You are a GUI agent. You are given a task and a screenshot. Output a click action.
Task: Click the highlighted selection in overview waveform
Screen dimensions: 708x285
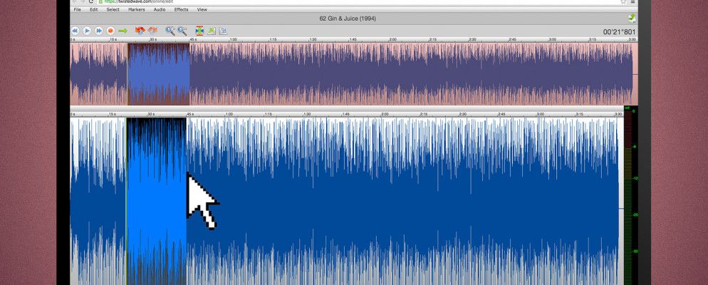pyautogui.click(x=159, y=74)
